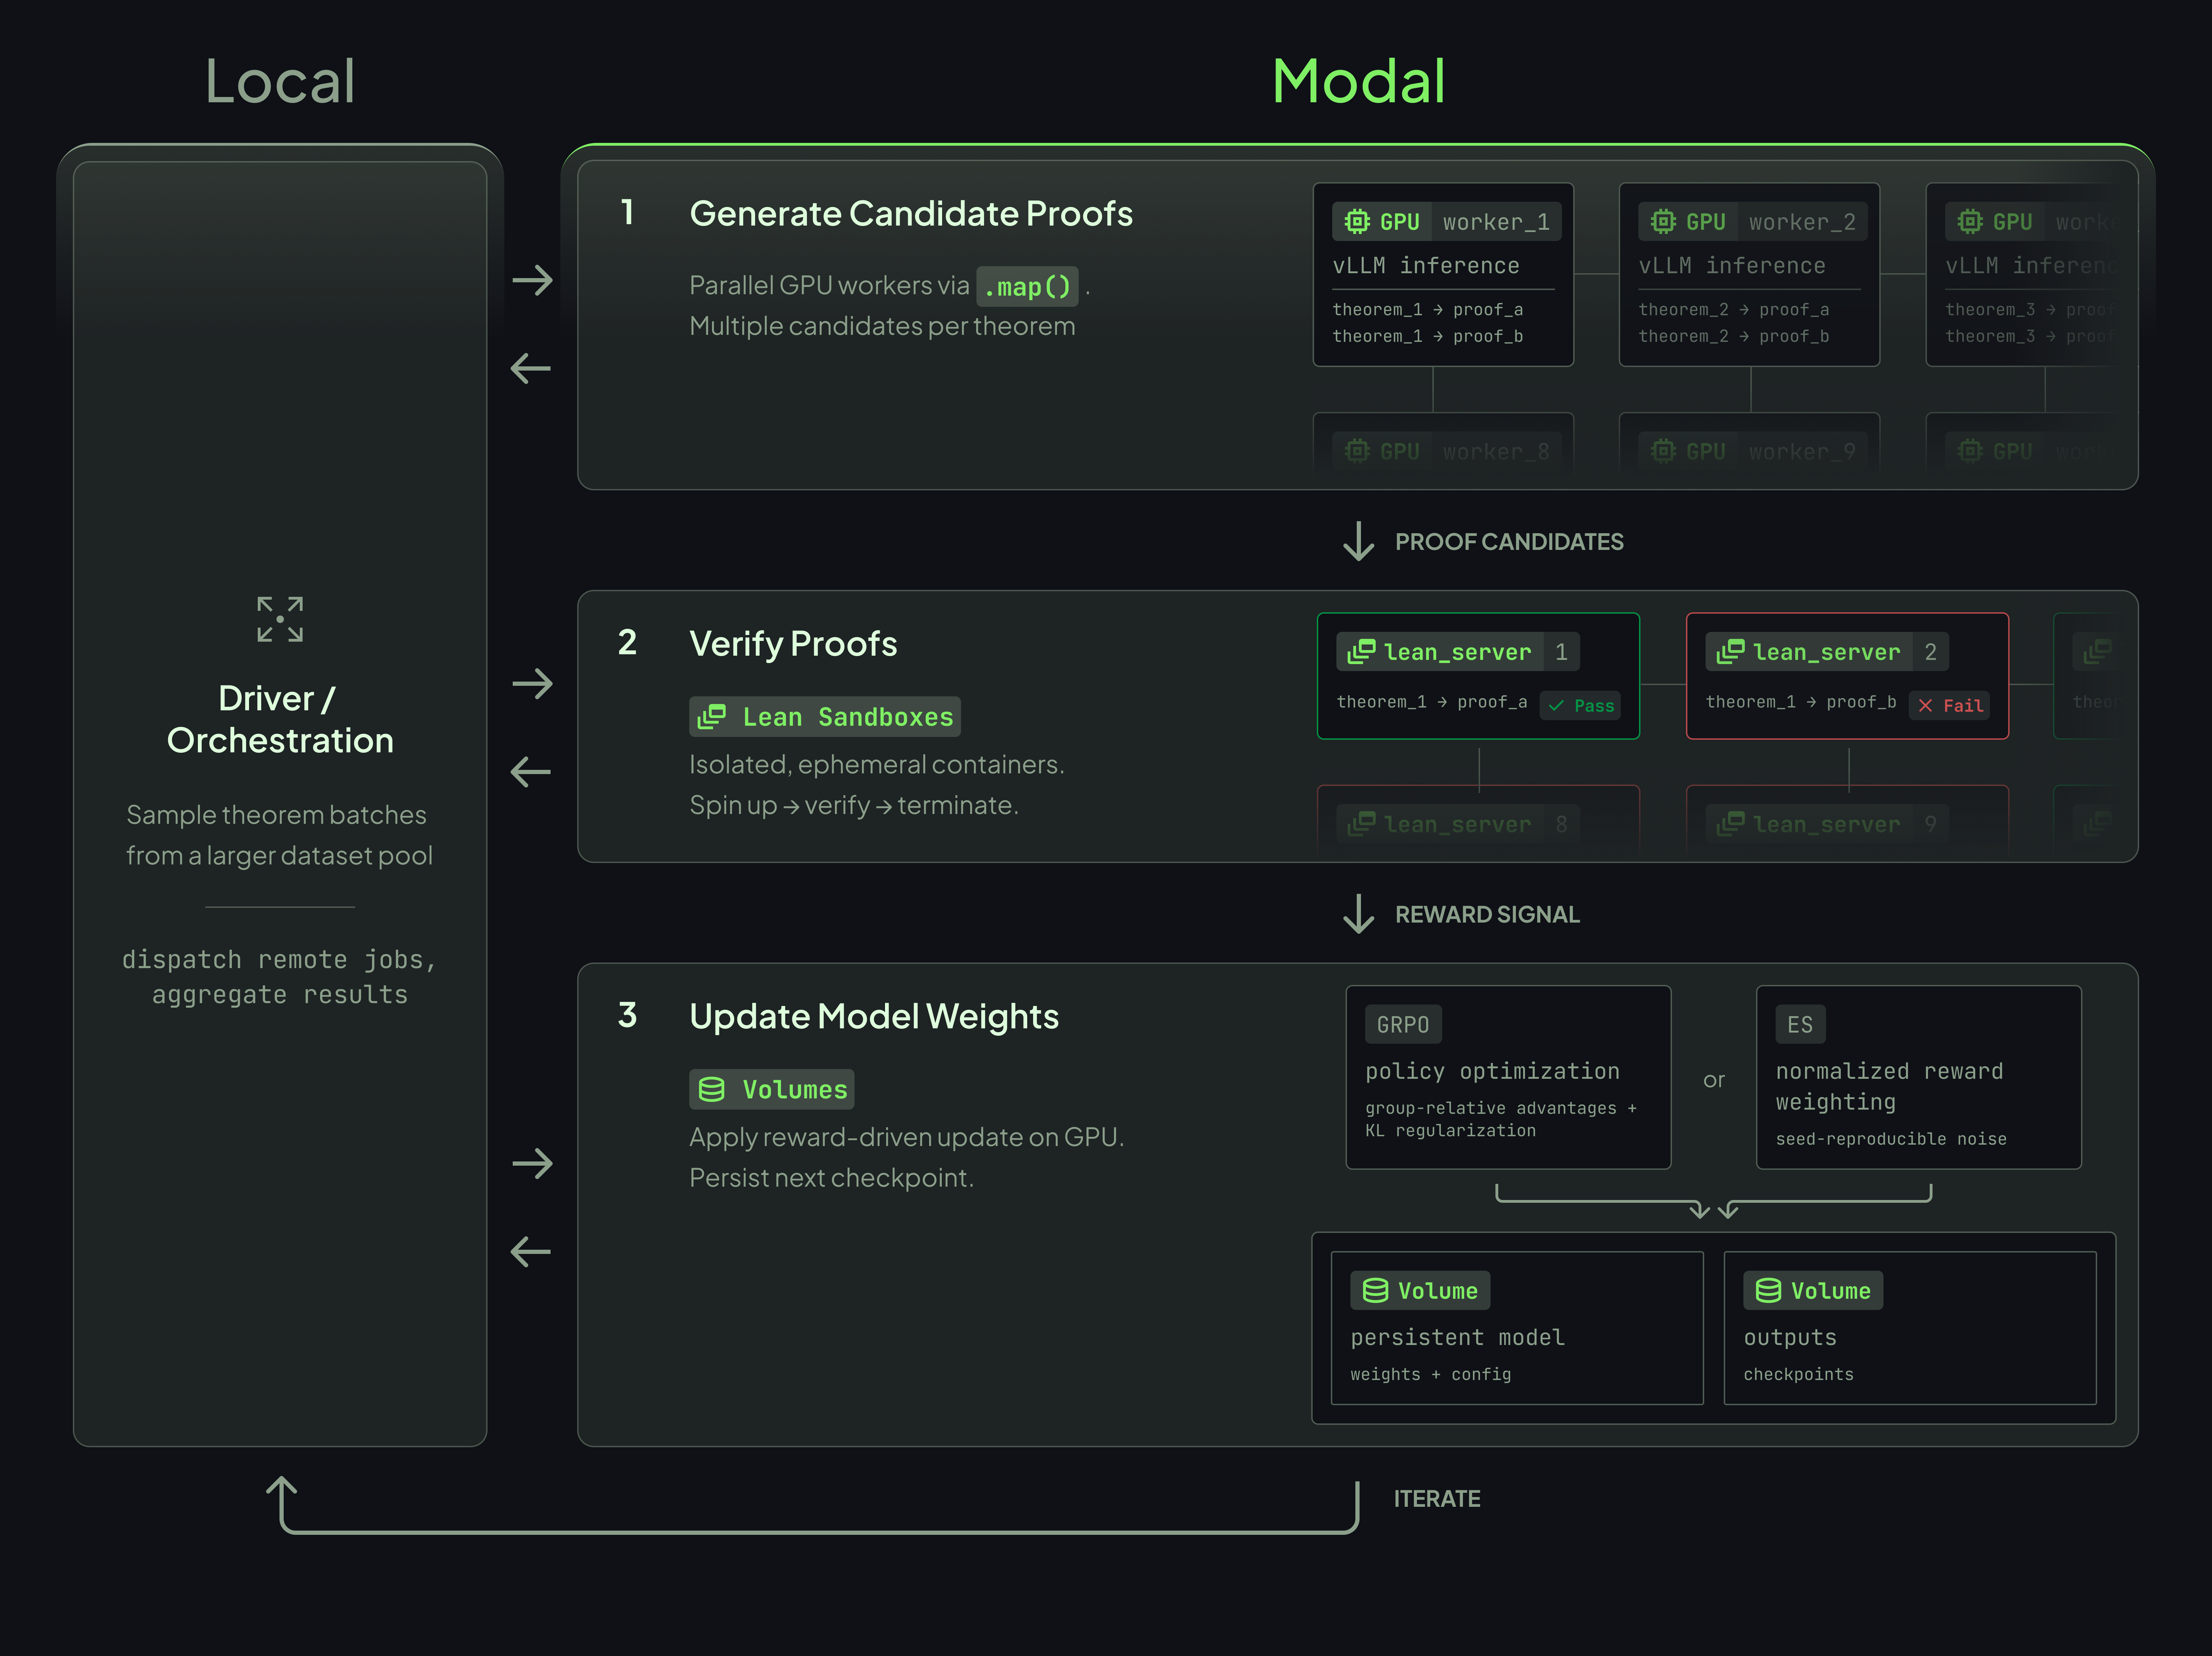
Task: Click the down arrow beside PROOF CANDIDATES
Action: click(1358, 541)
